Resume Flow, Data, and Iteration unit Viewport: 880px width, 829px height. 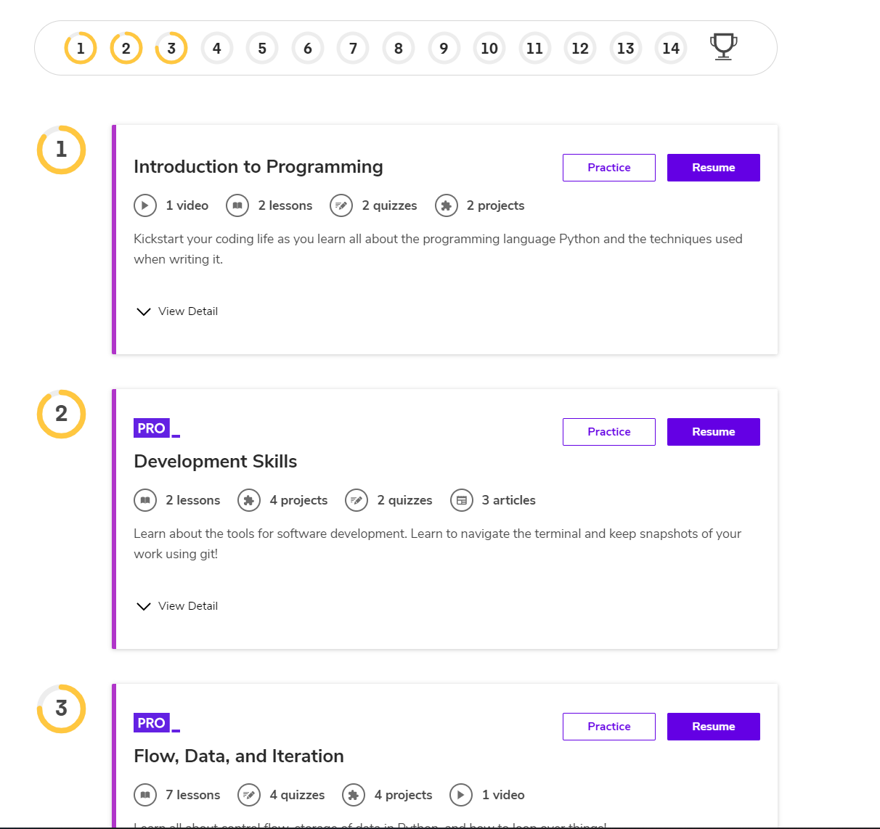713,727
